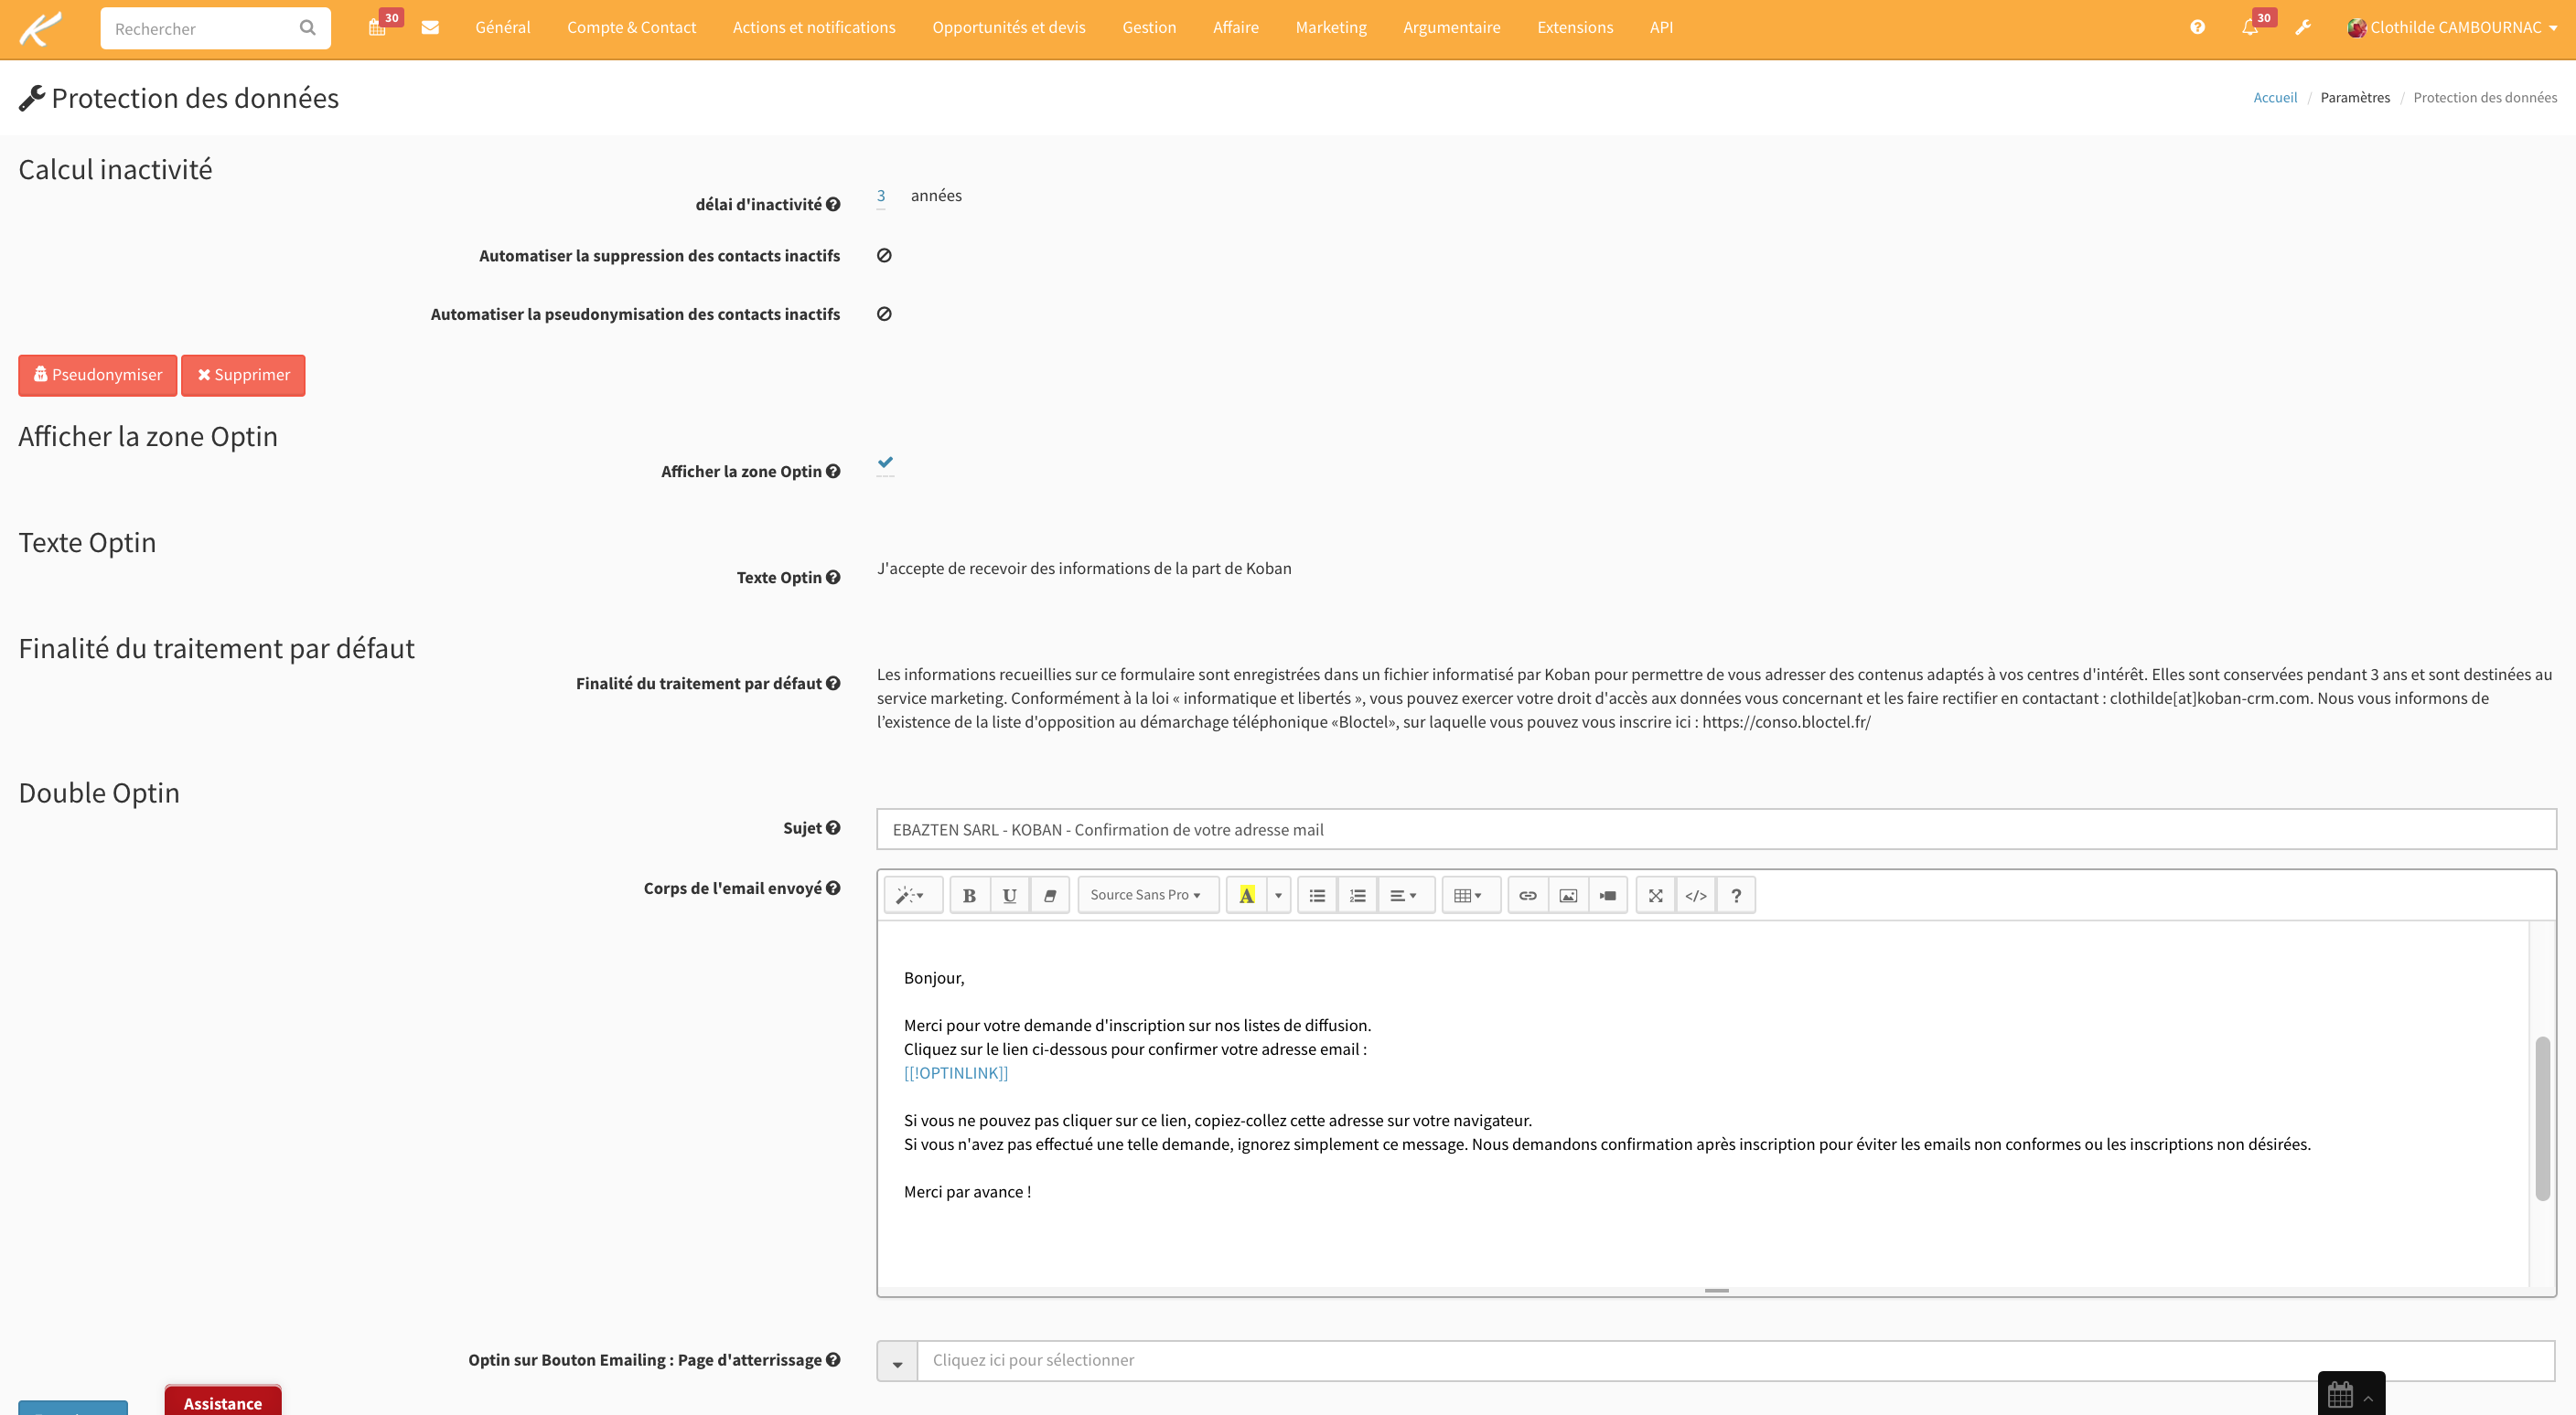Insert a link with chain icon
The height and width of the screenshot is (1415, 2576).
pyautogui.click(x=1527, y=896)
